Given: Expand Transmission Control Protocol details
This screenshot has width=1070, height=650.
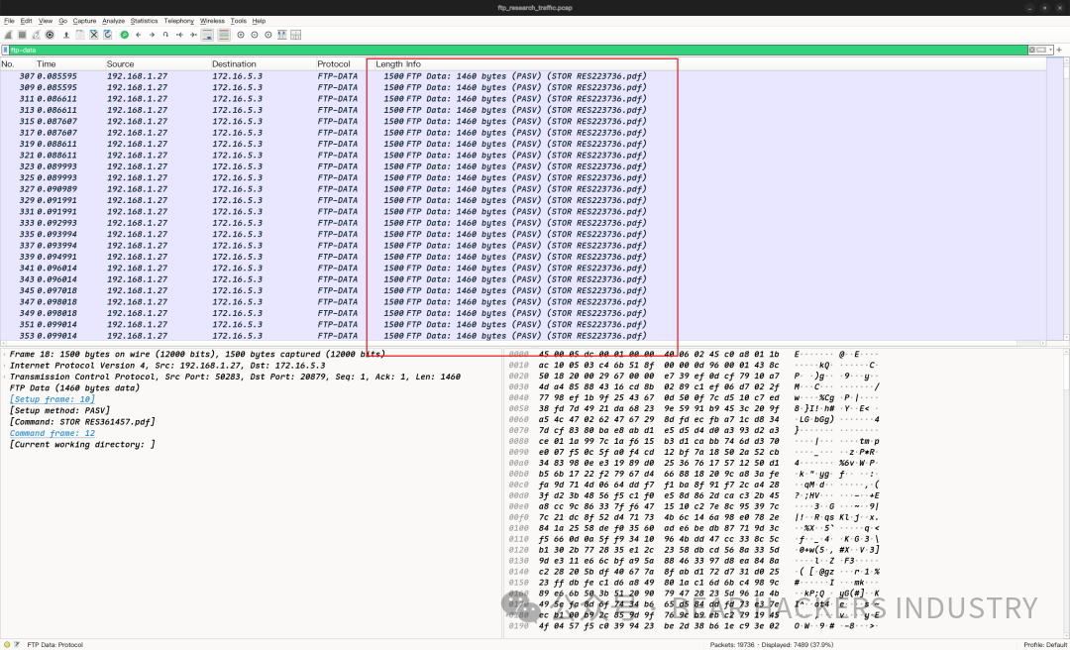Looking at the screenshot, I should (x=6, y=377).
